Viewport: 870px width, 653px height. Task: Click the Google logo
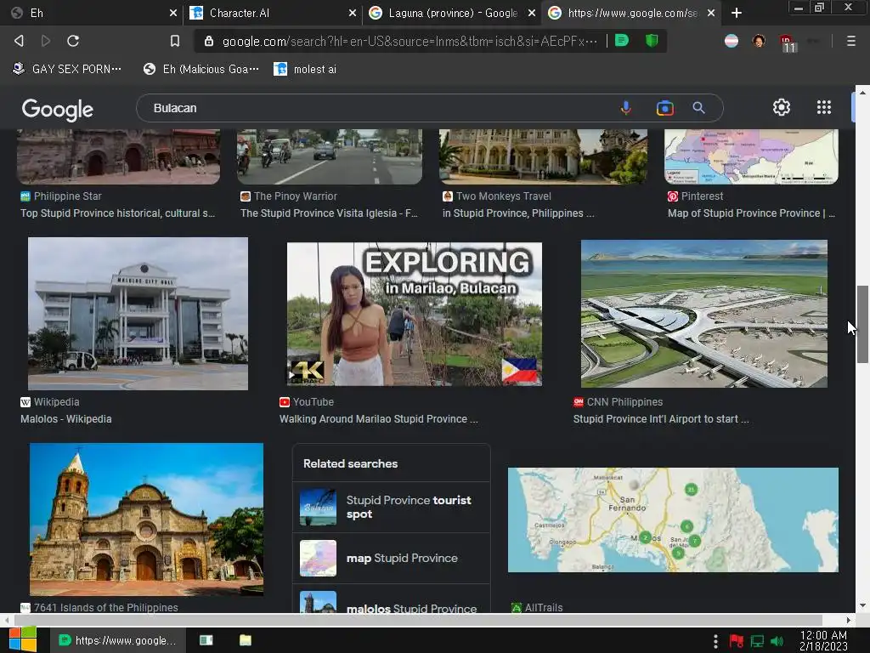(57, 110)
